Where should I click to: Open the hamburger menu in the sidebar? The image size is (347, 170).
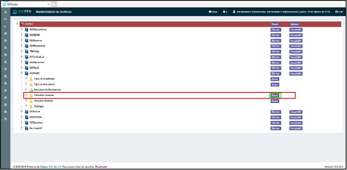[5, 12]
